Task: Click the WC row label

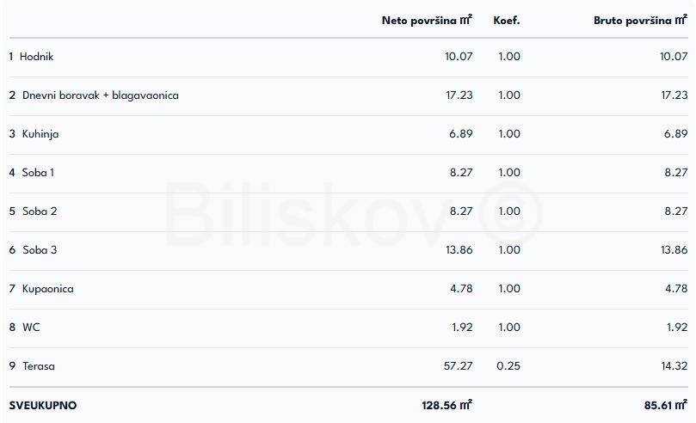Action: [x=31, y=328]
